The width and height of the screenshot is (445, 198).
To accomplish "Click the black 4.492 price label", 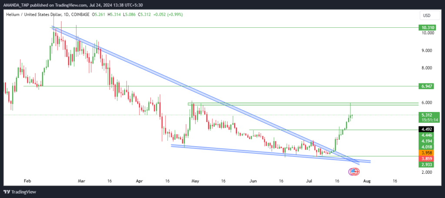I will pyautogui.click(x=427, y=130).
